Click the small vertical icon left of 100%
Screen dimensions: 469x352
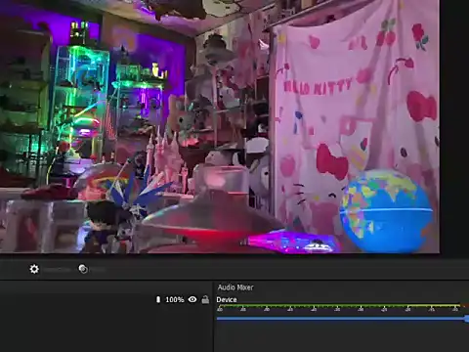tap(158, 299)
